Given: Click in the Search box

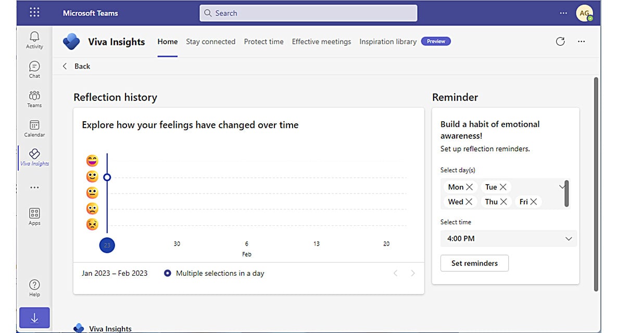Looking at the screenshot, I should (x=308, y=13).
